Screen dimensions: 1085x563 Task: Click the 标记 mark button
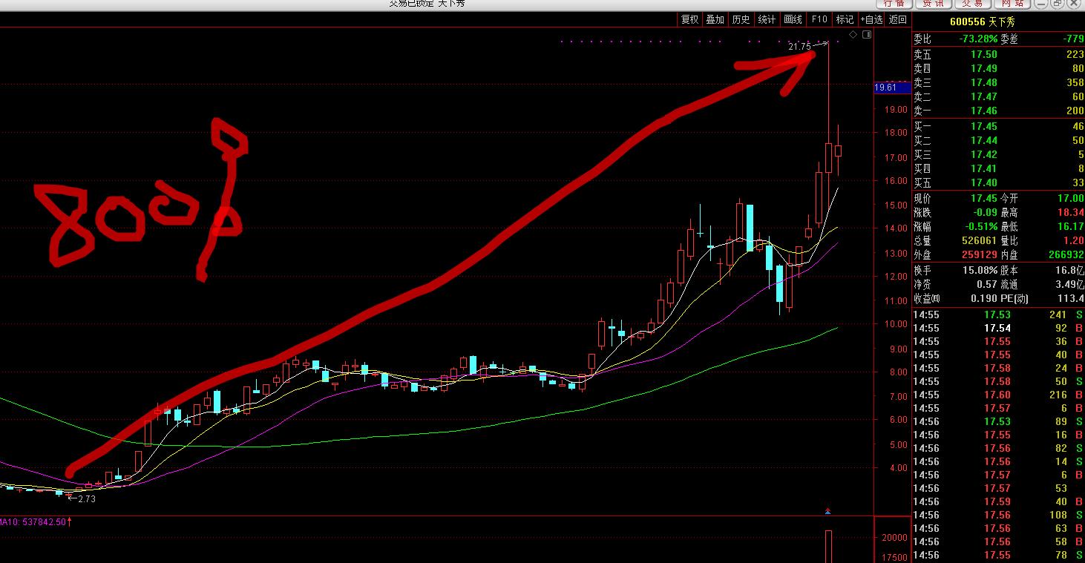point(845,20)
